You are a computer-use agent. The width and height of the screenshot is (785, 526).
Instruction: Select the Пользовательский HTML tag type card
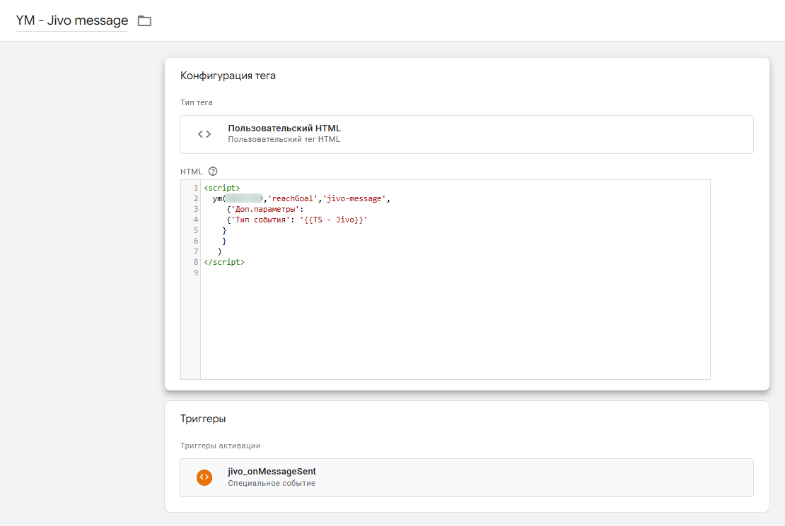point(467,134)
